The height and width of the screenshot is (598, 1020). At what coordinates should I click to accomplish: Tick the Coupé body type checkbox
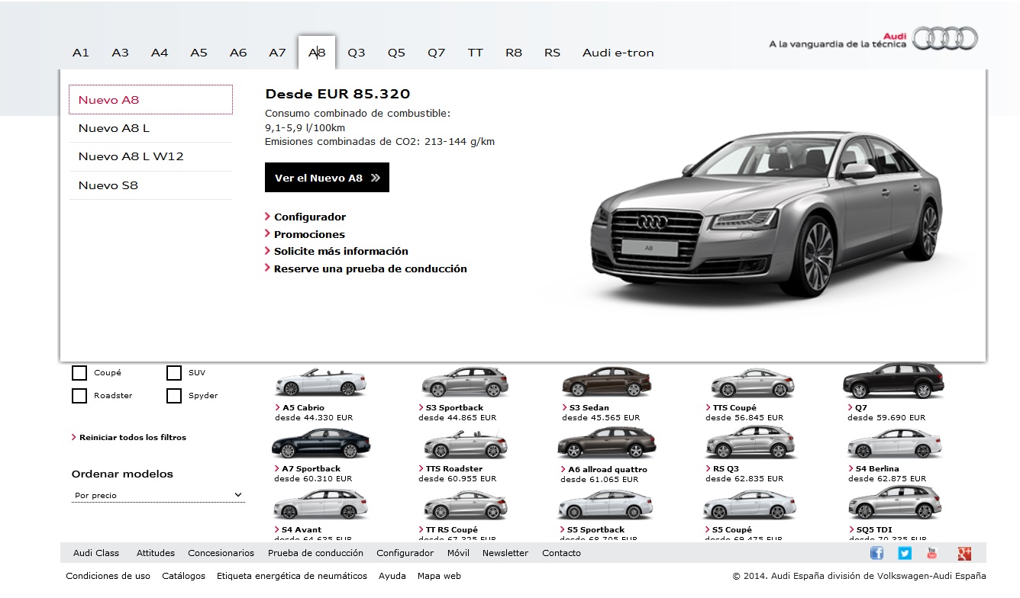pyautogui.click(x=79, y=373)
